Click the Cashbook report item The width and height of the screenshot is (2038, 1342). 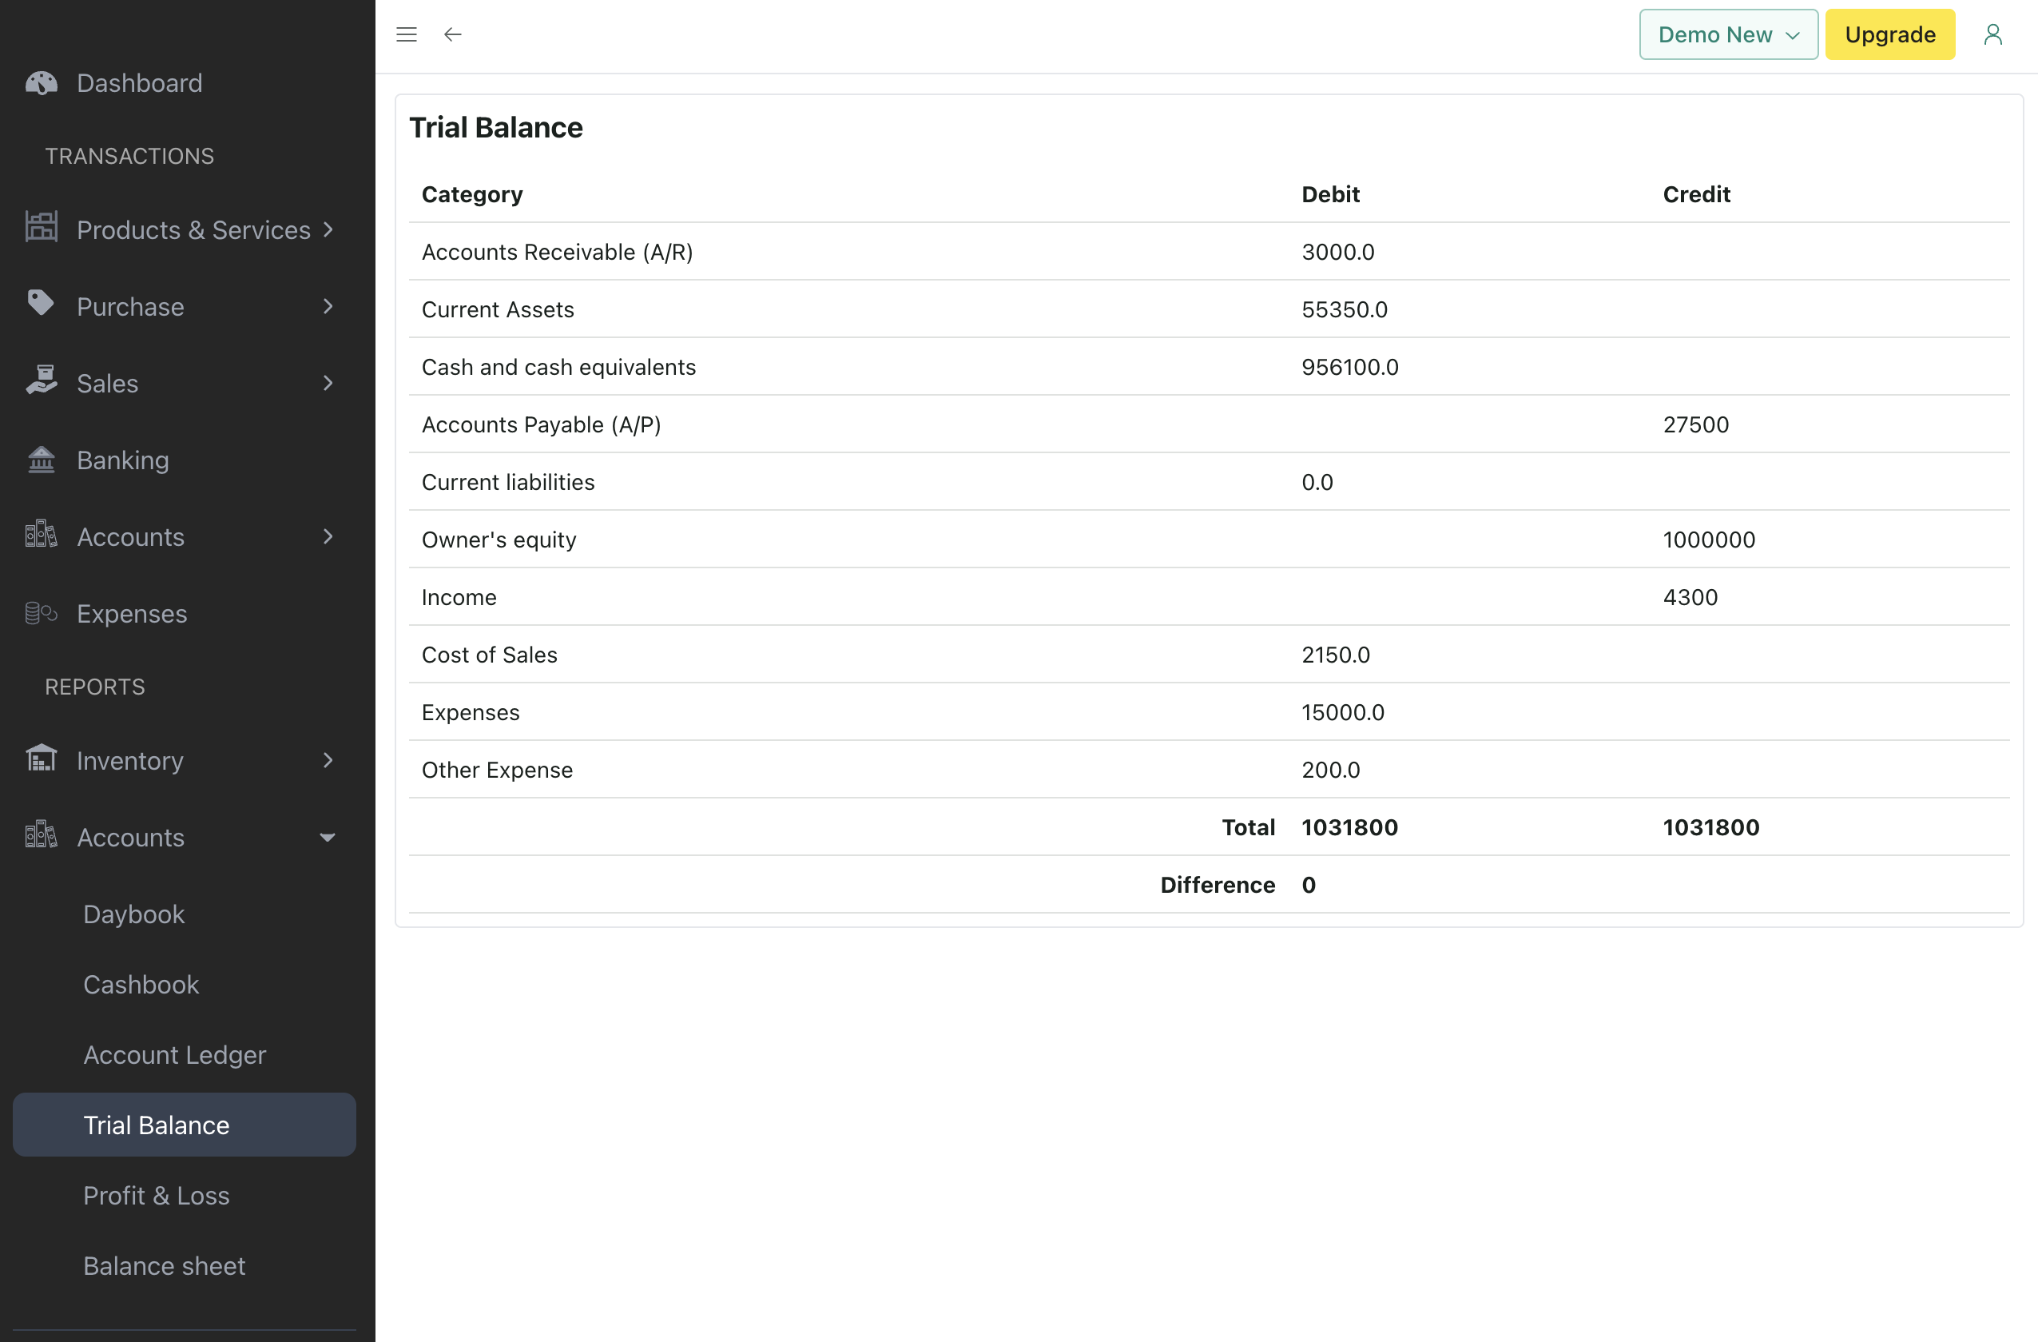(142, 984)
